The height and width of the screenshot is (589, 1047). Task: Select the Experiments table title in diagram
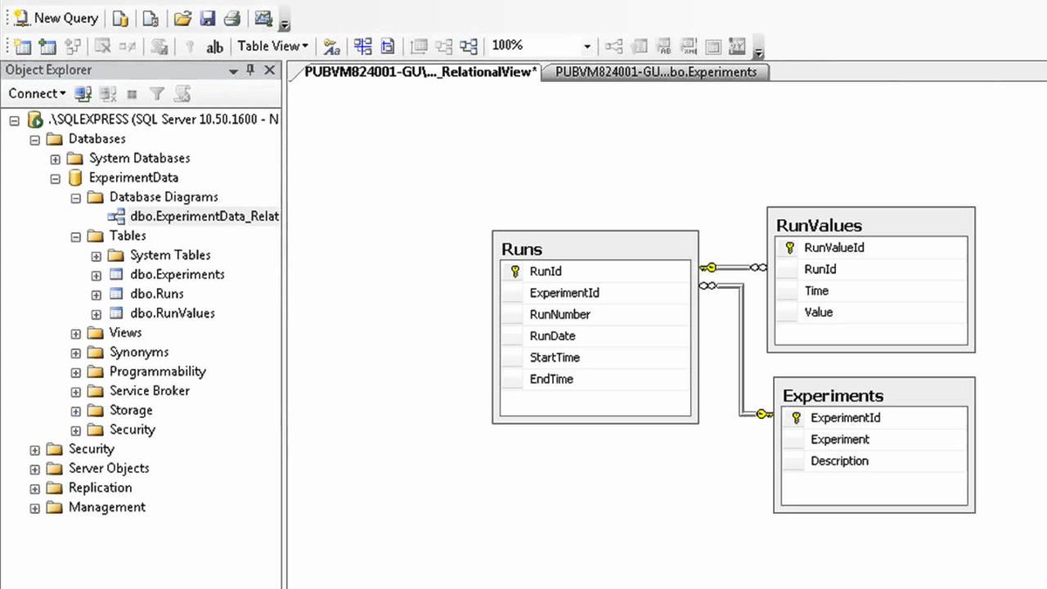click(833, 396)
